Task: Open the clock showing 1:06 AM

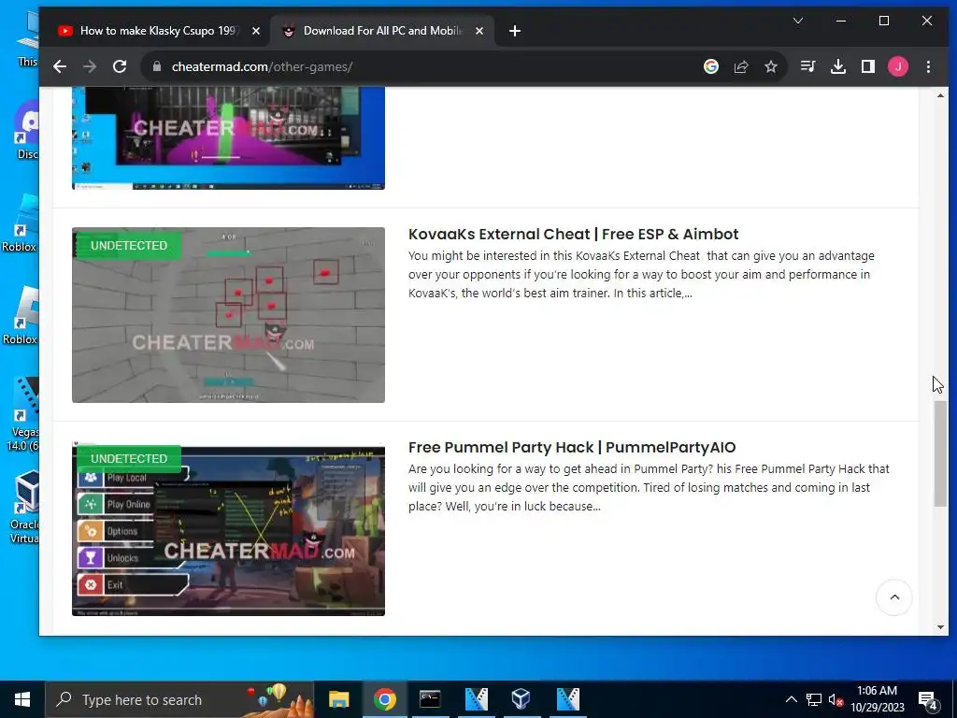Action: click(877, 699)
